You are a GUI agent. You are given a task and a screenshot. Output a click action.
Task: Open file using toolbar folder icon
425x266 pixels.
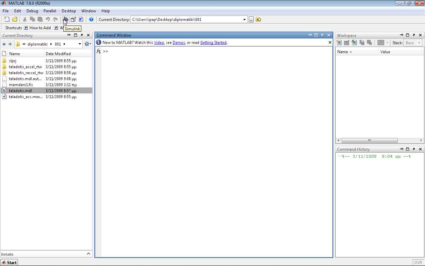tap(15, 20)
